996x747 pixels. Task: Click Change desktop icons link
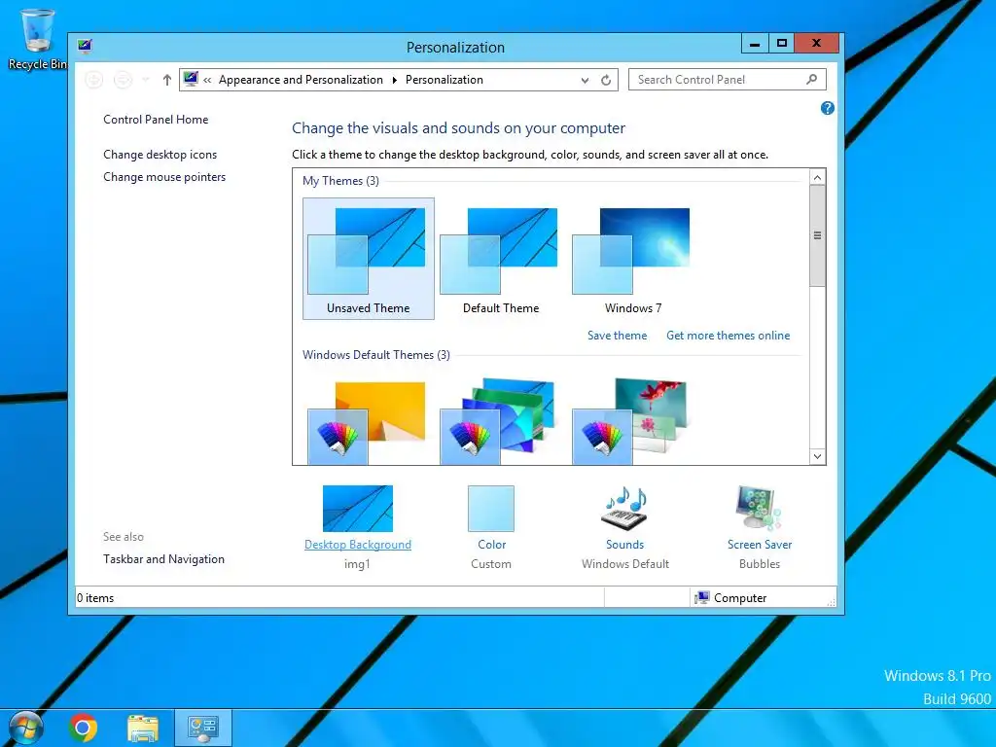160,155
